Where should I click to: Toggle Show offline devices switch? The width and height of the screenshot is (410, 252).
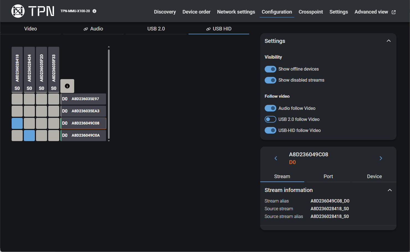(x=270, y=69)
